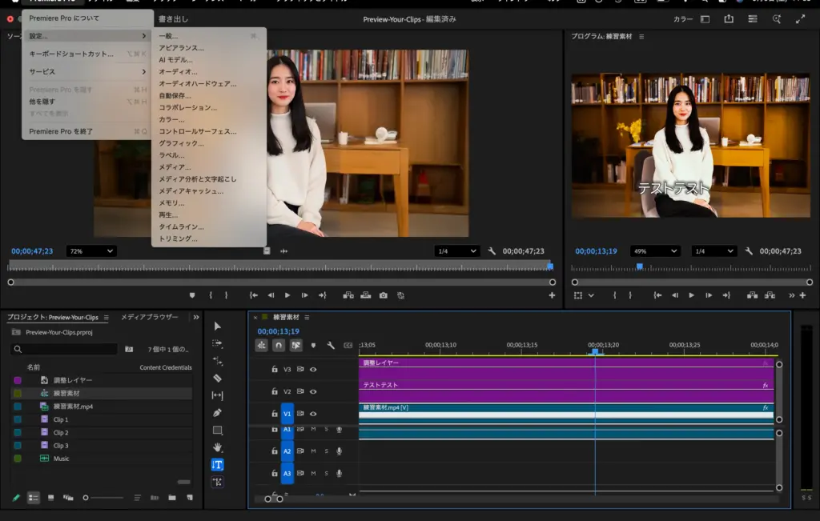The height and width of the screenshot is (521, 820).
Task: Select Clip 2 in the project panel
Action: click(x=61, y=432)
